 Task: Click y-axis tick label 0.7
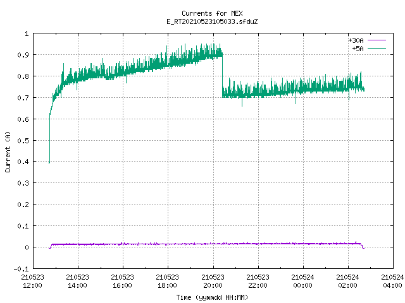coord(23,98)
